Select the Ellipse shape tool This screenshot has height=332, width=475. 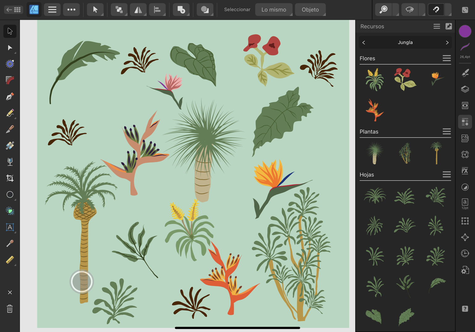[10, 194]
